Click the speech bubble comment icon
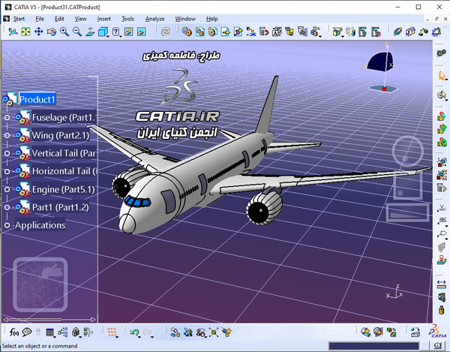The width and height of the screenshot is (450, 352). [x=27, y=332]
